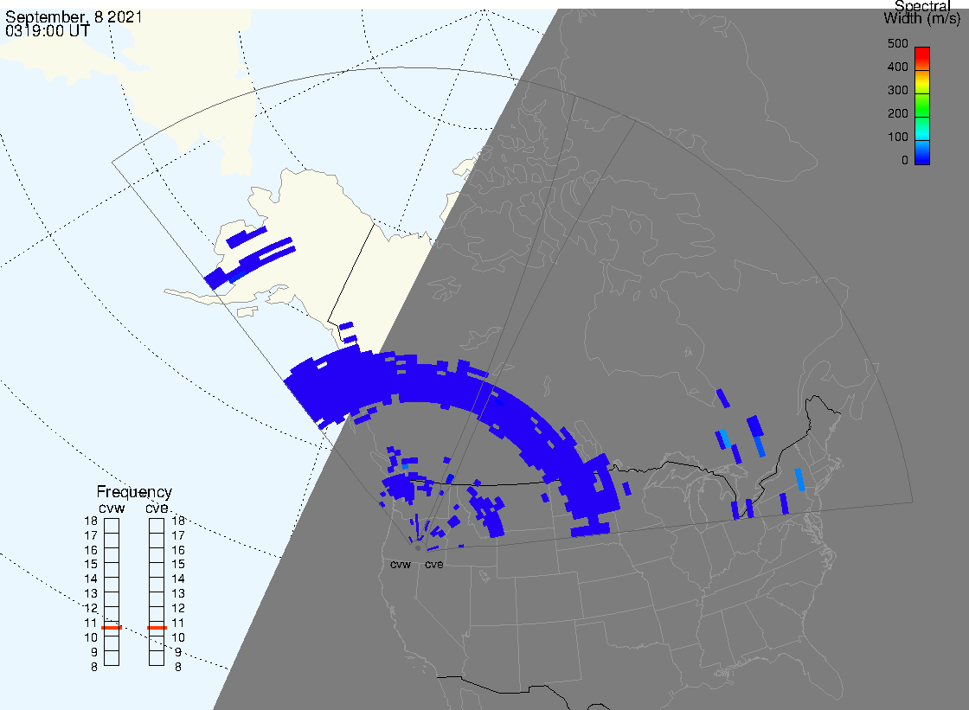Image resolution: width=969 pixels, height=710 pixels.
Task: Click the Spectral Width (m/s) legend title
Action: [922, 12]
